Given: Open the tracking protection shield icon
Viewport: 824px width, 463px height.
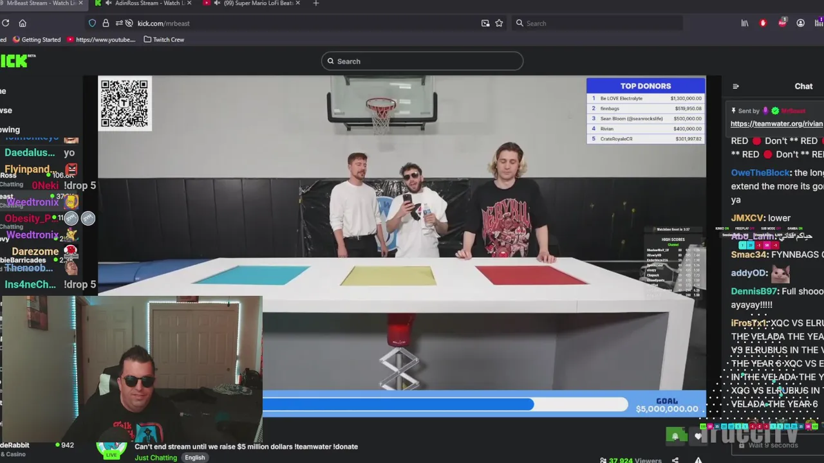Looking at the screenshot, I should click(x=92, y=23).
